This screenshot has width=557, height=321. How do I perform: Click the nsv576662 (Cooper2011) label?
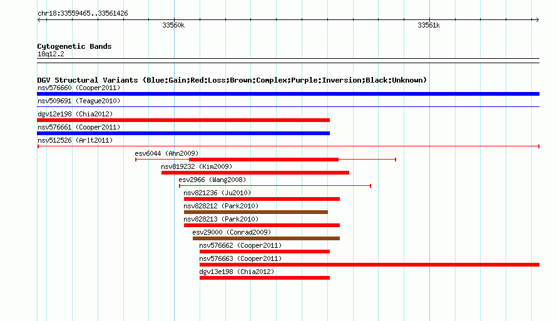(240, 245)
